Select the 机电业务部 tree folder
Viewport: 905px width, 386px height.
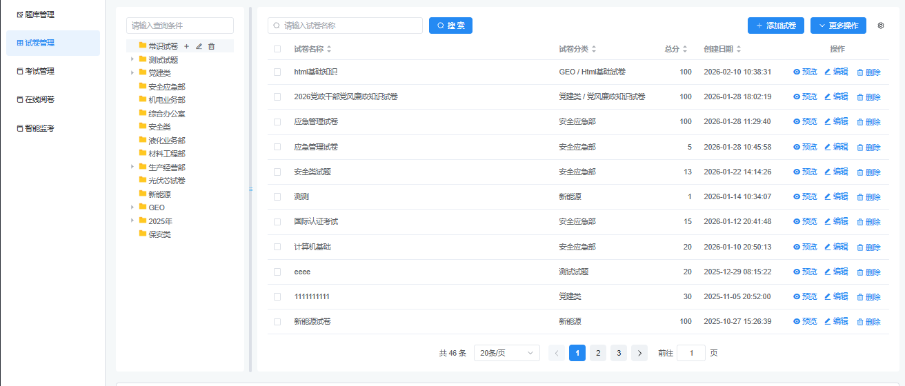[167, 100]
